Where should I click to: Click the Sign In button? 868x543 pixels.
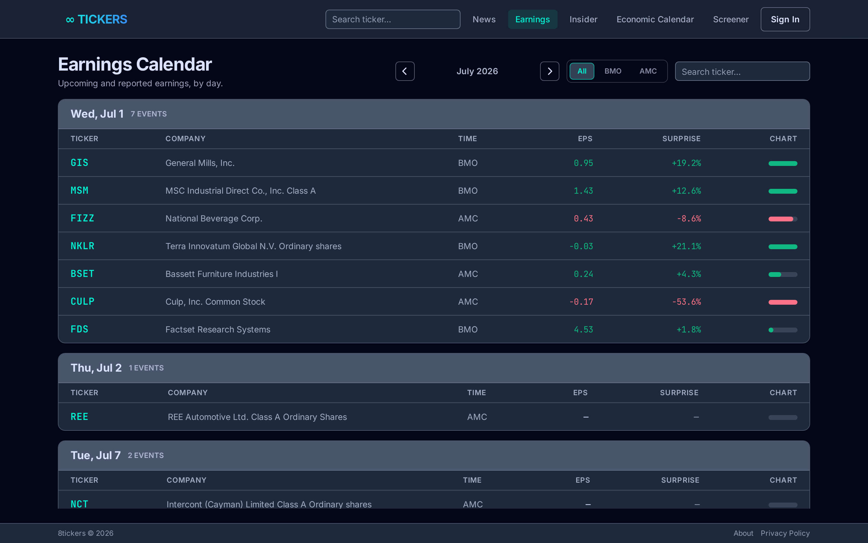tap(785, 19)
